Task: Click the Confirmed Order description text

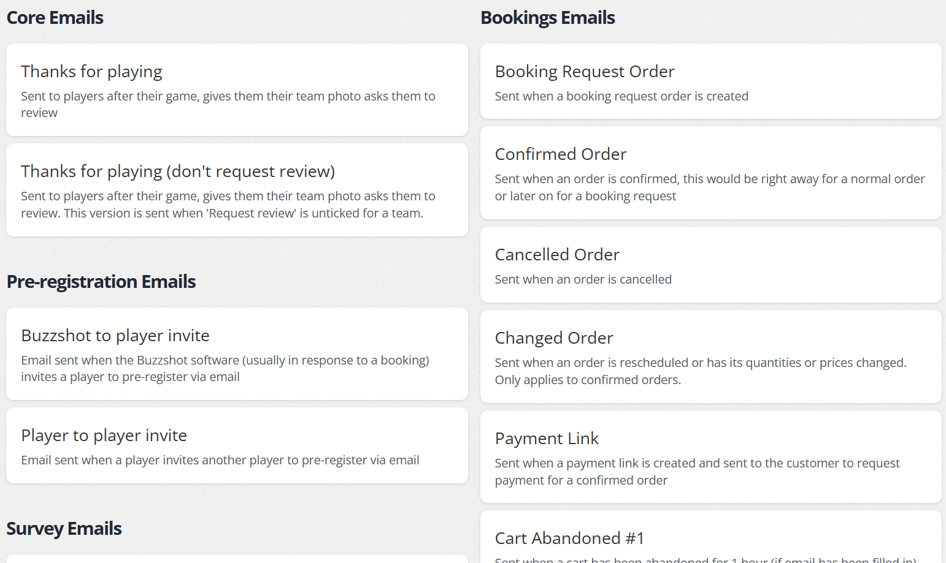Action: click(710, 187)
